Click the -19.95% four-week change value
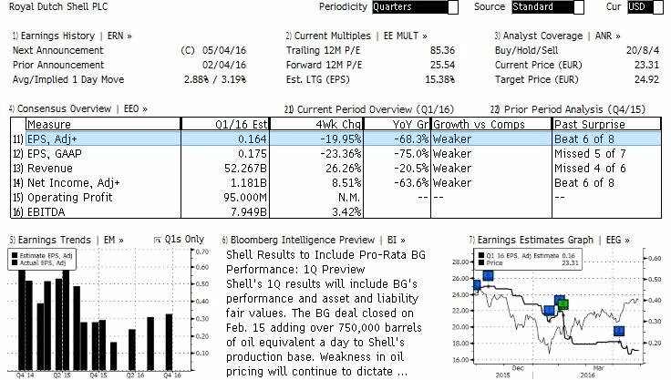This screenshot has height=380, width=671. 341,139
